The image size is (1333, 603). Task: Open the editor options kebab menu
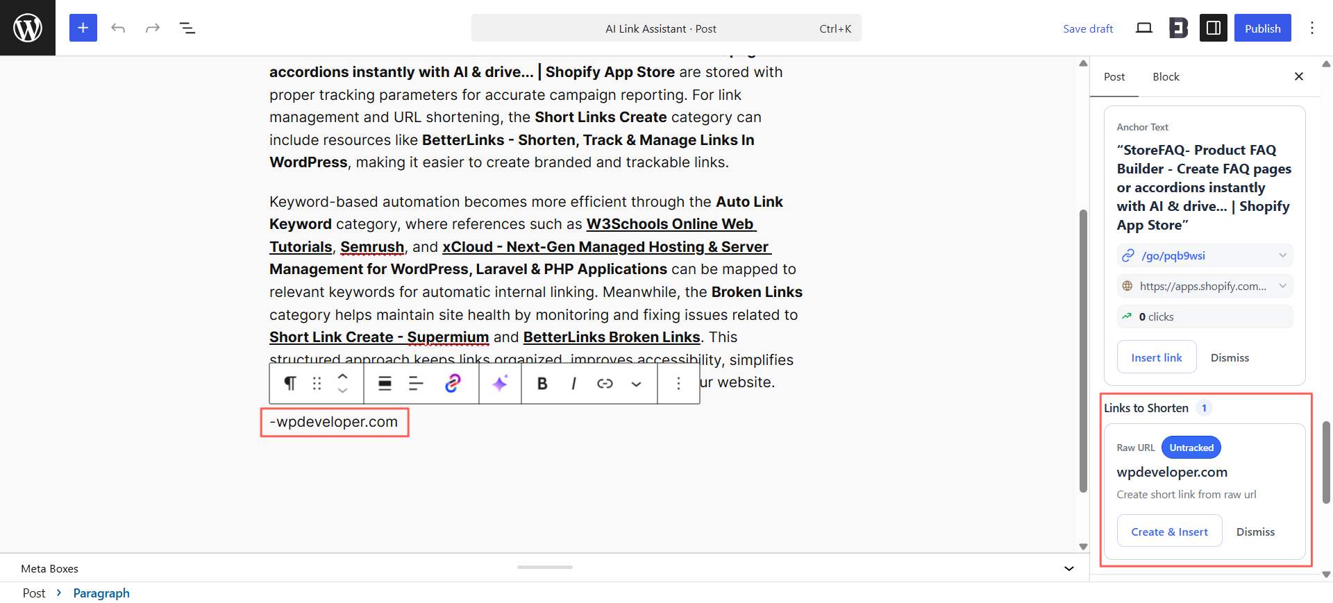tap(1312, 28)
